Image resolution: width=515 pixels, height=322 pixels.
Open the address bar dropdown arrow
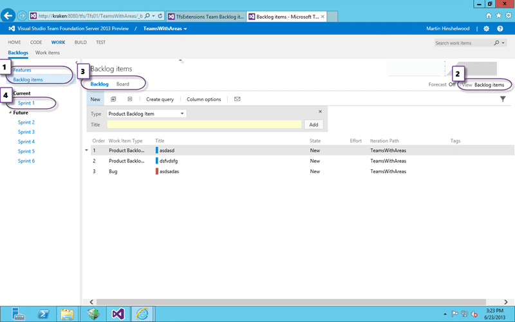(x=153, y=15)
